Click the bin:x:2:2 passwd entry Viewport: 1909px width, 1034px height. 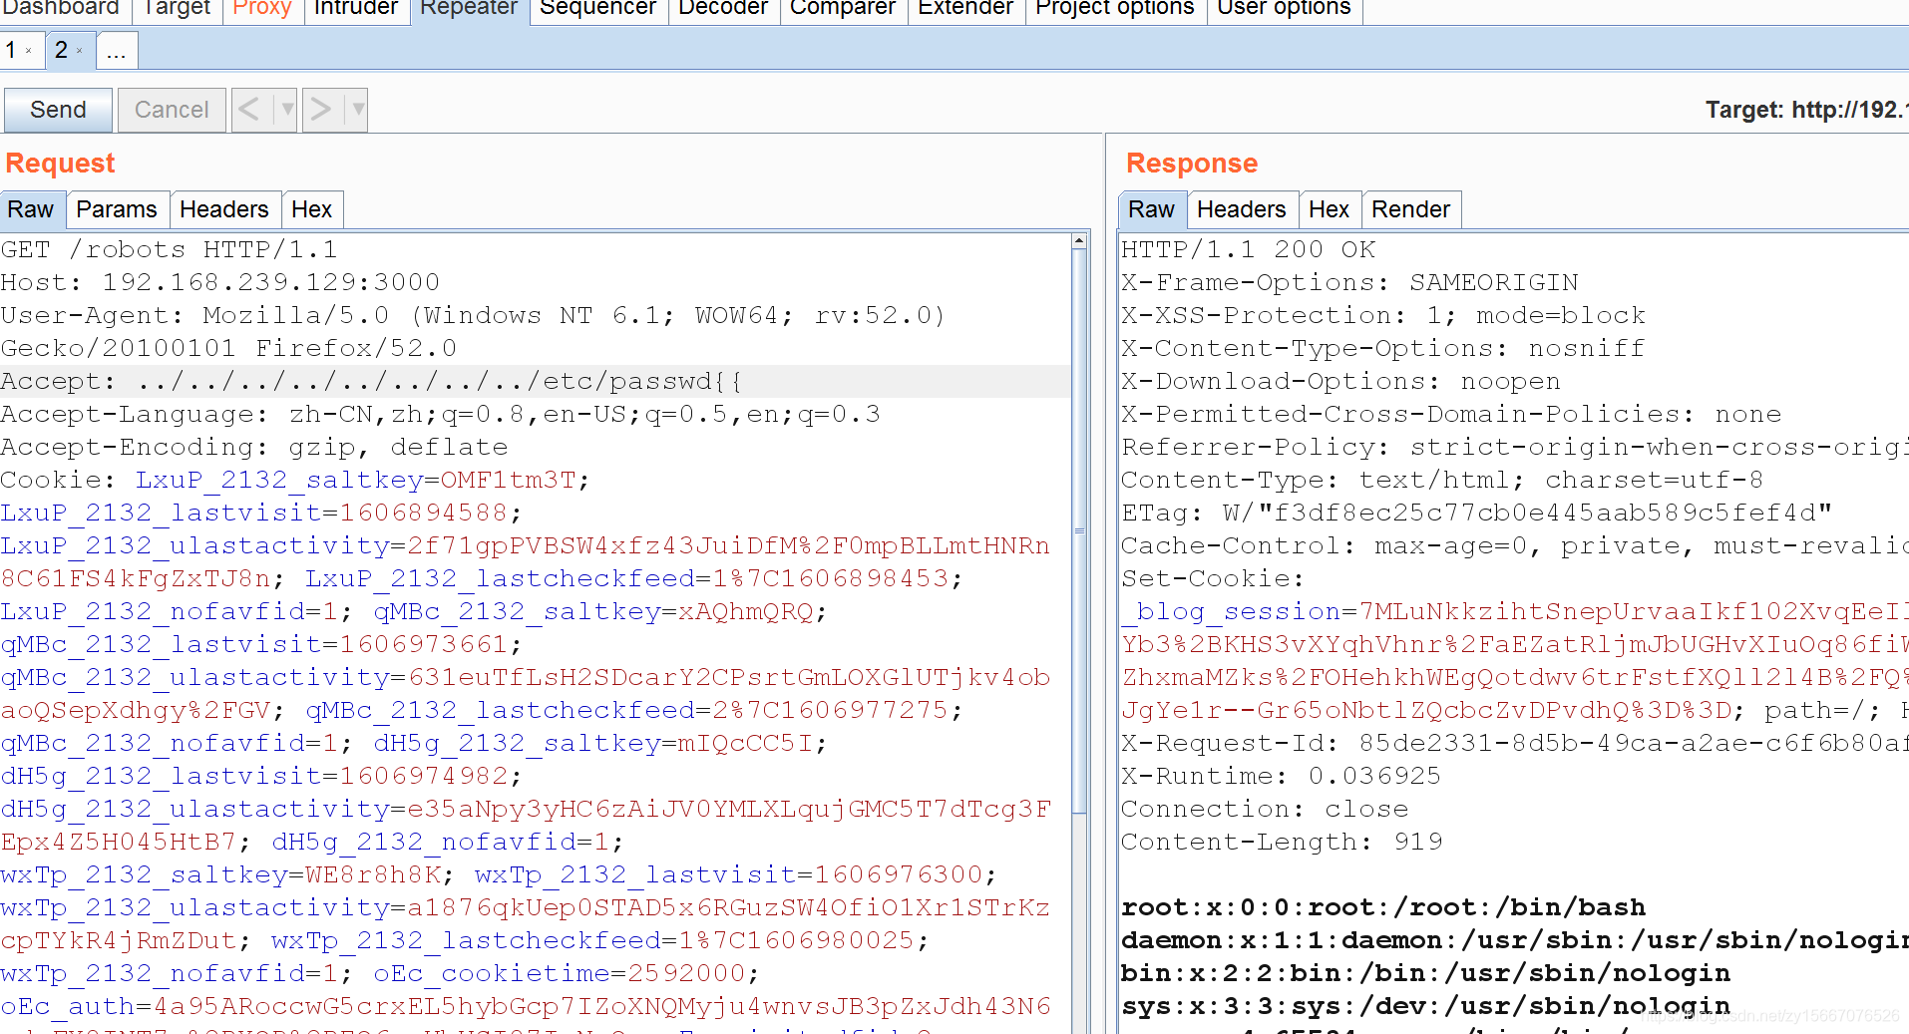pyautogui.click(x=1425, y=973)
